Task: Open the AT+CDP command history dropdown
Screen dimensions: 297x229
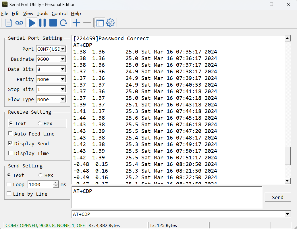Action: (287, 214)
